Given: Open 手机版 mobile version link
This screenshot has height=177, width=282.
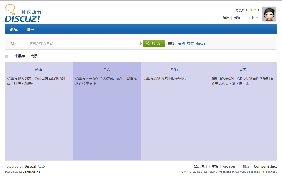Looking at the screenshot, I should (x=245, y=167).
